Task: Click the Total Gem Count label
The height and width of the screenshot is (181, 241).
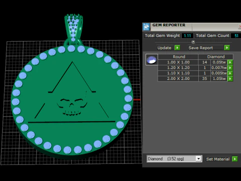Action: point(212,36)
